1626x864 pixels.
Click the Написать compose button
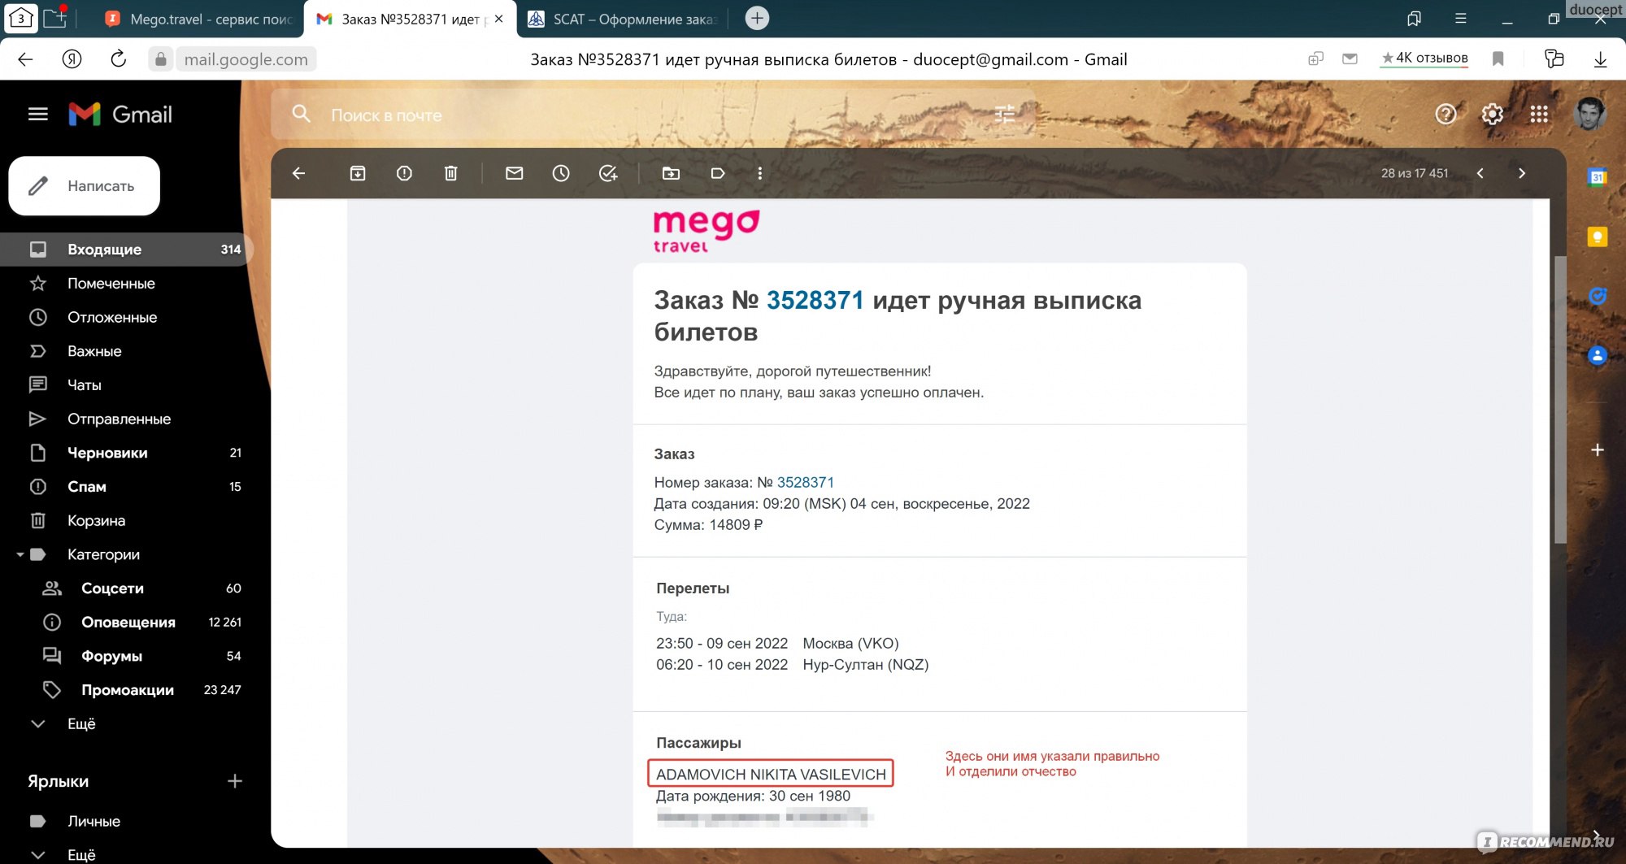pyautogui.click(x=84, y=186)
